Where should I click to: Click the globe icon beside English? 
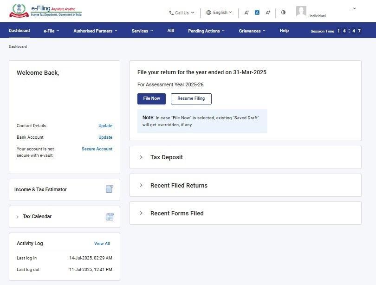tap(208, 13)
